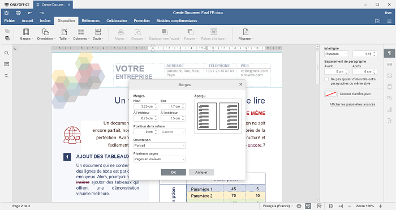
Task: Check 'Ne pas ajouter d'intervalle' checkbox
Action: coord(326,79)
